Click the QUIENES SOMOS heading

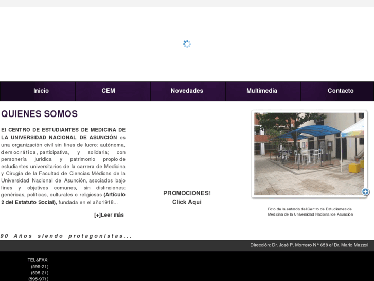pos(40,114)
